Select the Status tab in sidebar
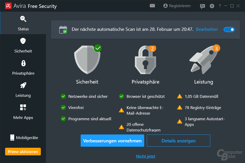This screenshot has width=245, height=163. [x=23, y=23]
